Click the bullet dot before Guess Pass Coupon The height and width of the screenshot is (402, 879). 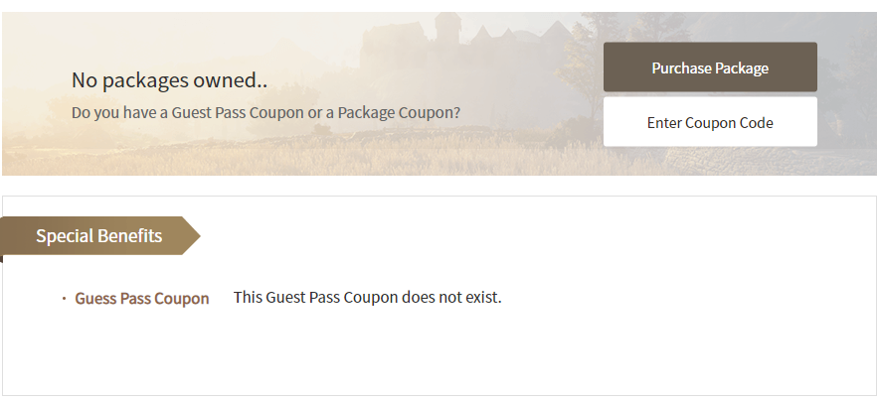(x=64, y=298)
